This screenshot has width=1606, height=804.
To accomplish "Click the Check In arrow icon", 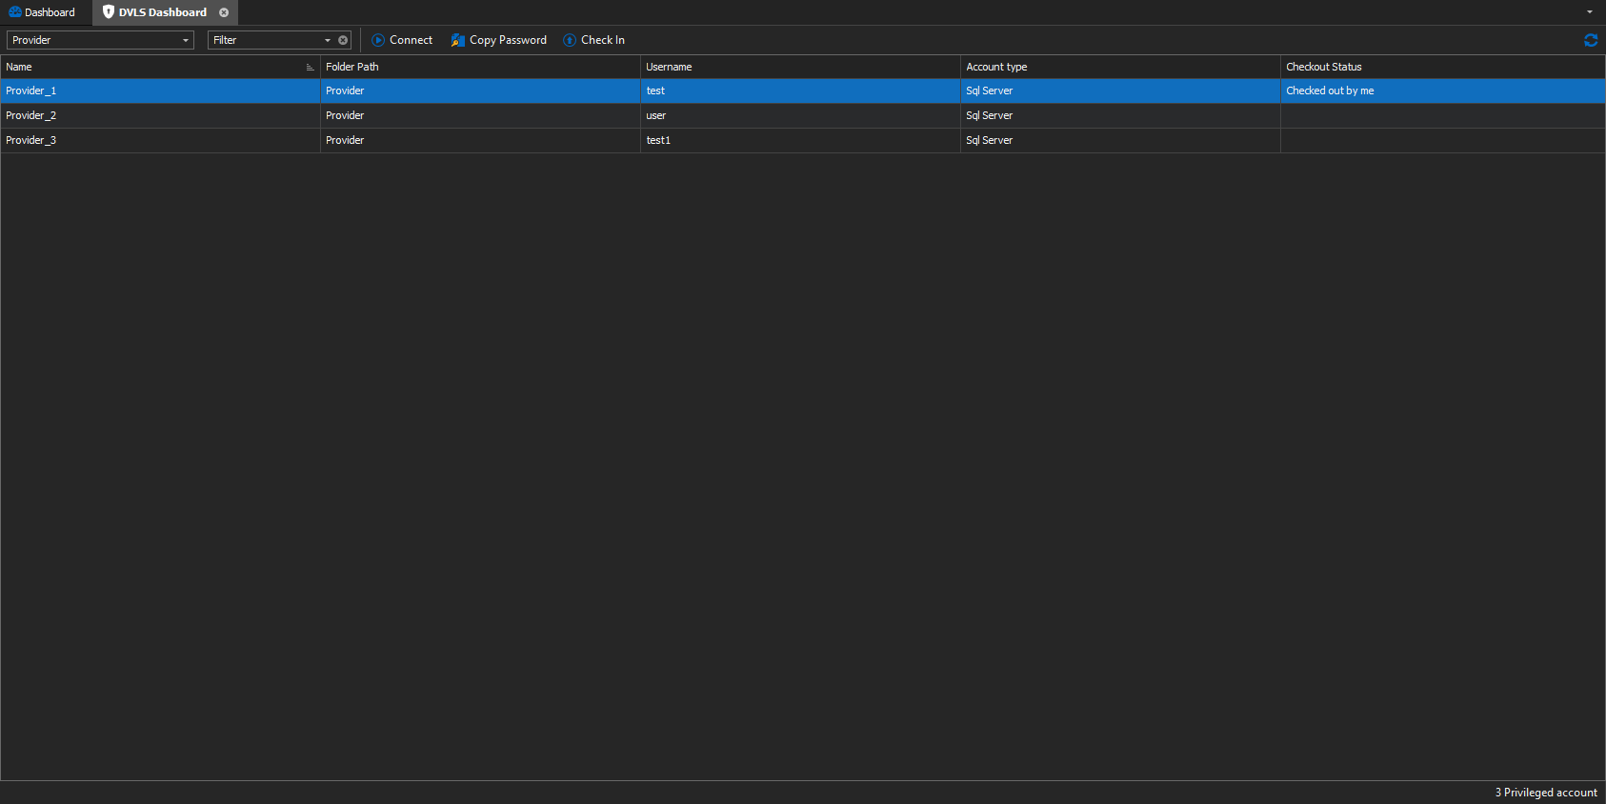I will coord(570,40).
